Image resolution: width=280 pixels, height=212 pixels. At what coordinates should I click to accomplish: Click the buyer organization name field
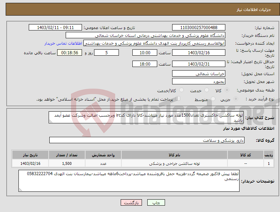click(x=146, y=35)
